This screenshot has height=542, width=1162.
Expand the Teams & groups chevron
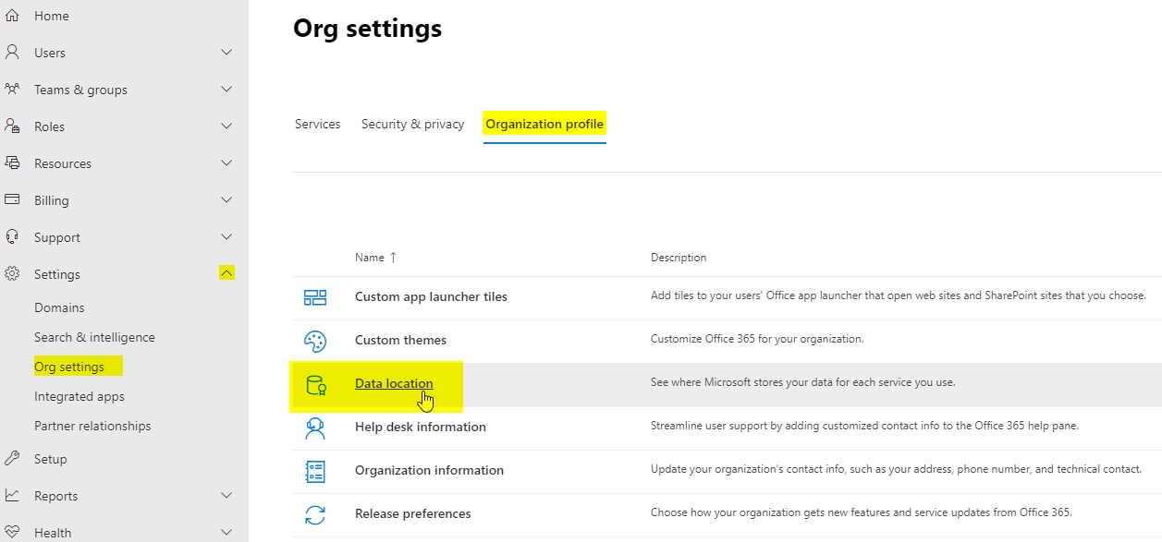point(226,90)
